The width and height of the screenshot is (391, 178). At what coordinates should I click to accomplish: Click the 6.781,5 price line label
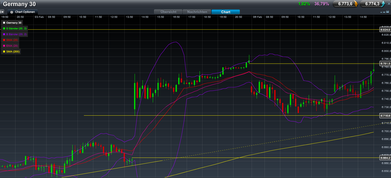point(385,63)
